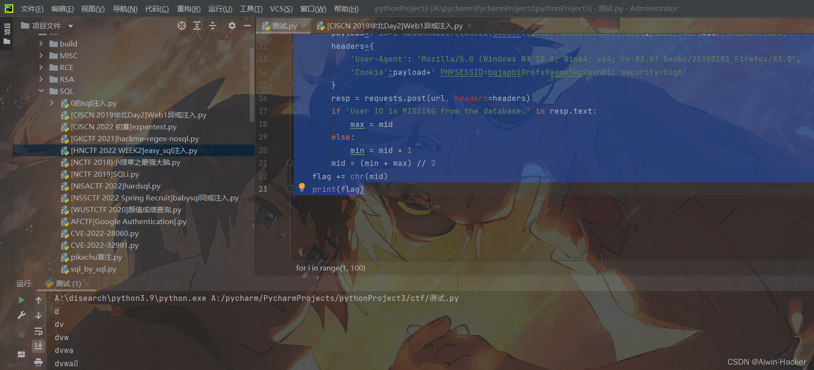
Task: Expand the MISC folder
Action: pyautogui.click(x=41, y=55)
